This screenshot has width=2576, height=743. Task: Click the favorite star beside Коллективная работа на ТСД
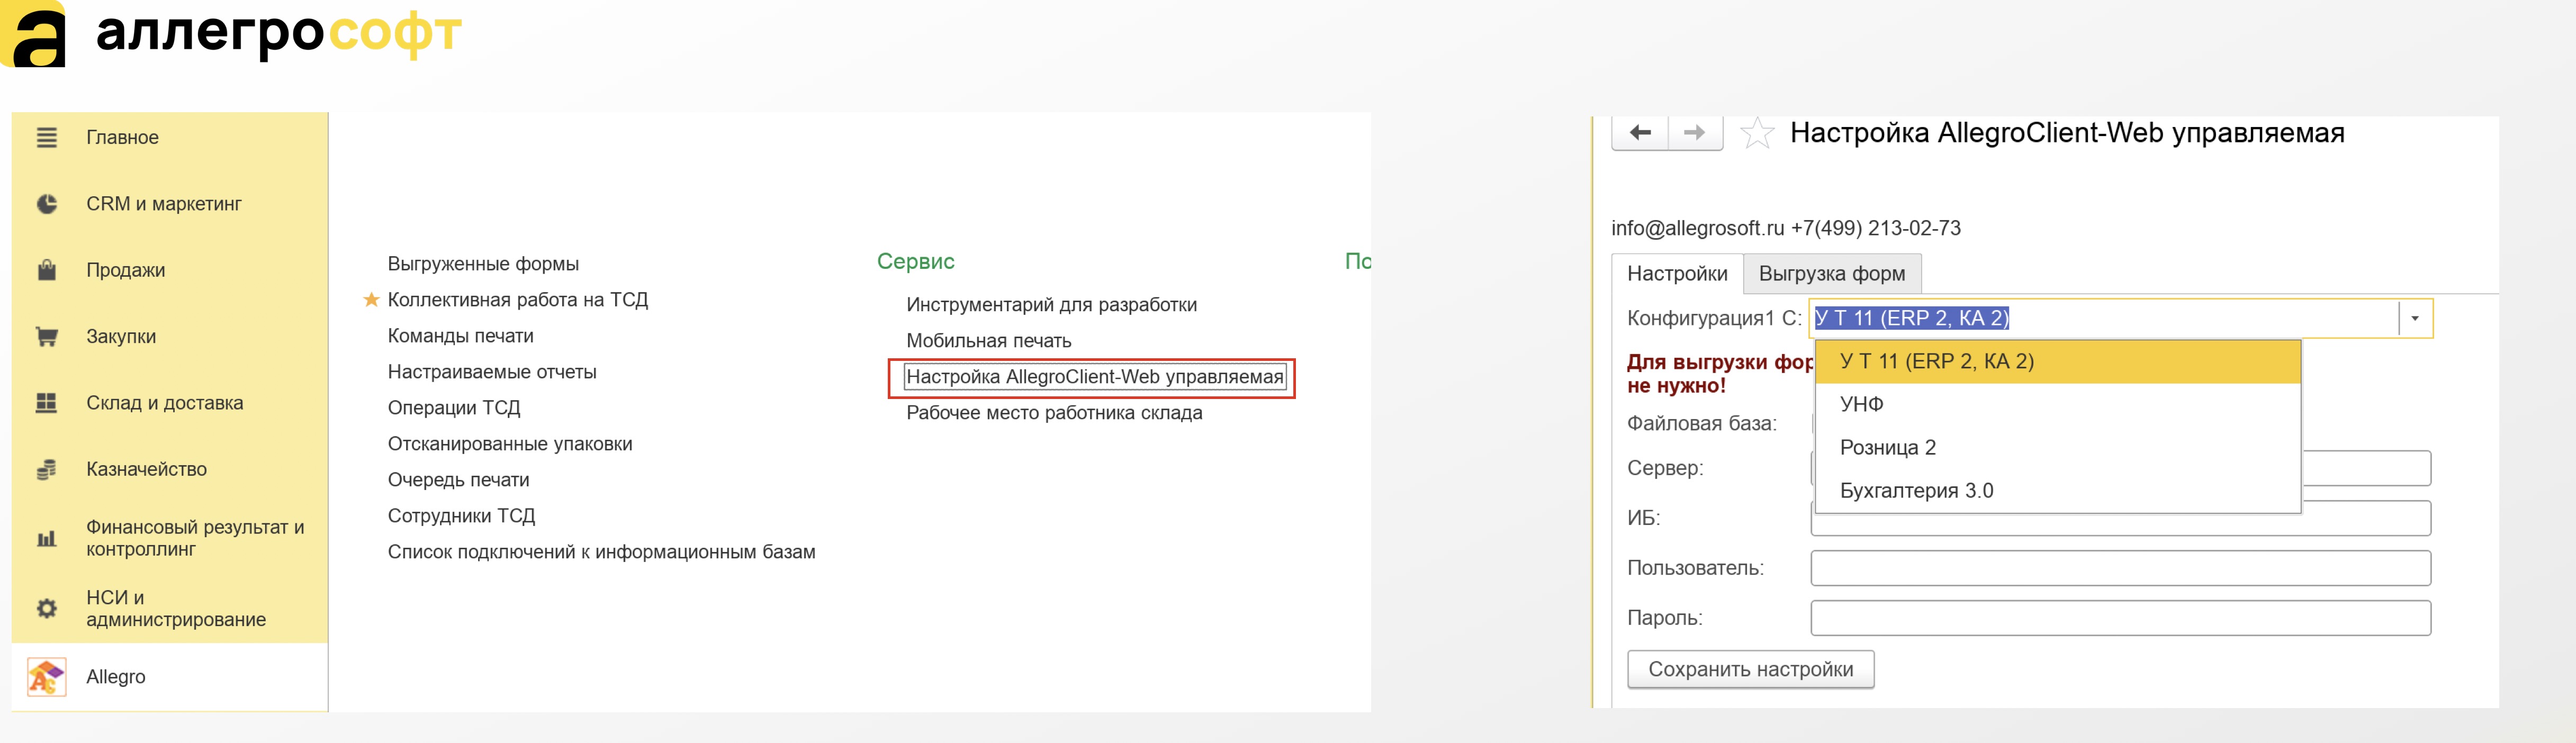371,299
